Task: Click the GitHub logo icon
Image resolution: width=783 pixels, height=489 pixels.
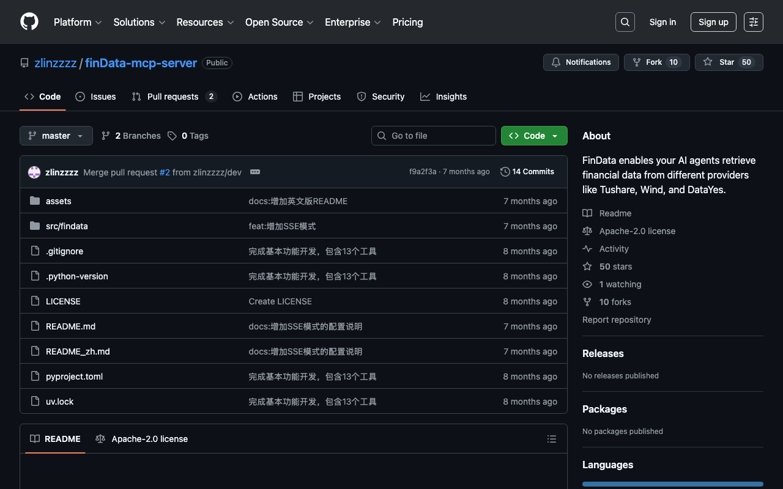Action: pos(29,22)
